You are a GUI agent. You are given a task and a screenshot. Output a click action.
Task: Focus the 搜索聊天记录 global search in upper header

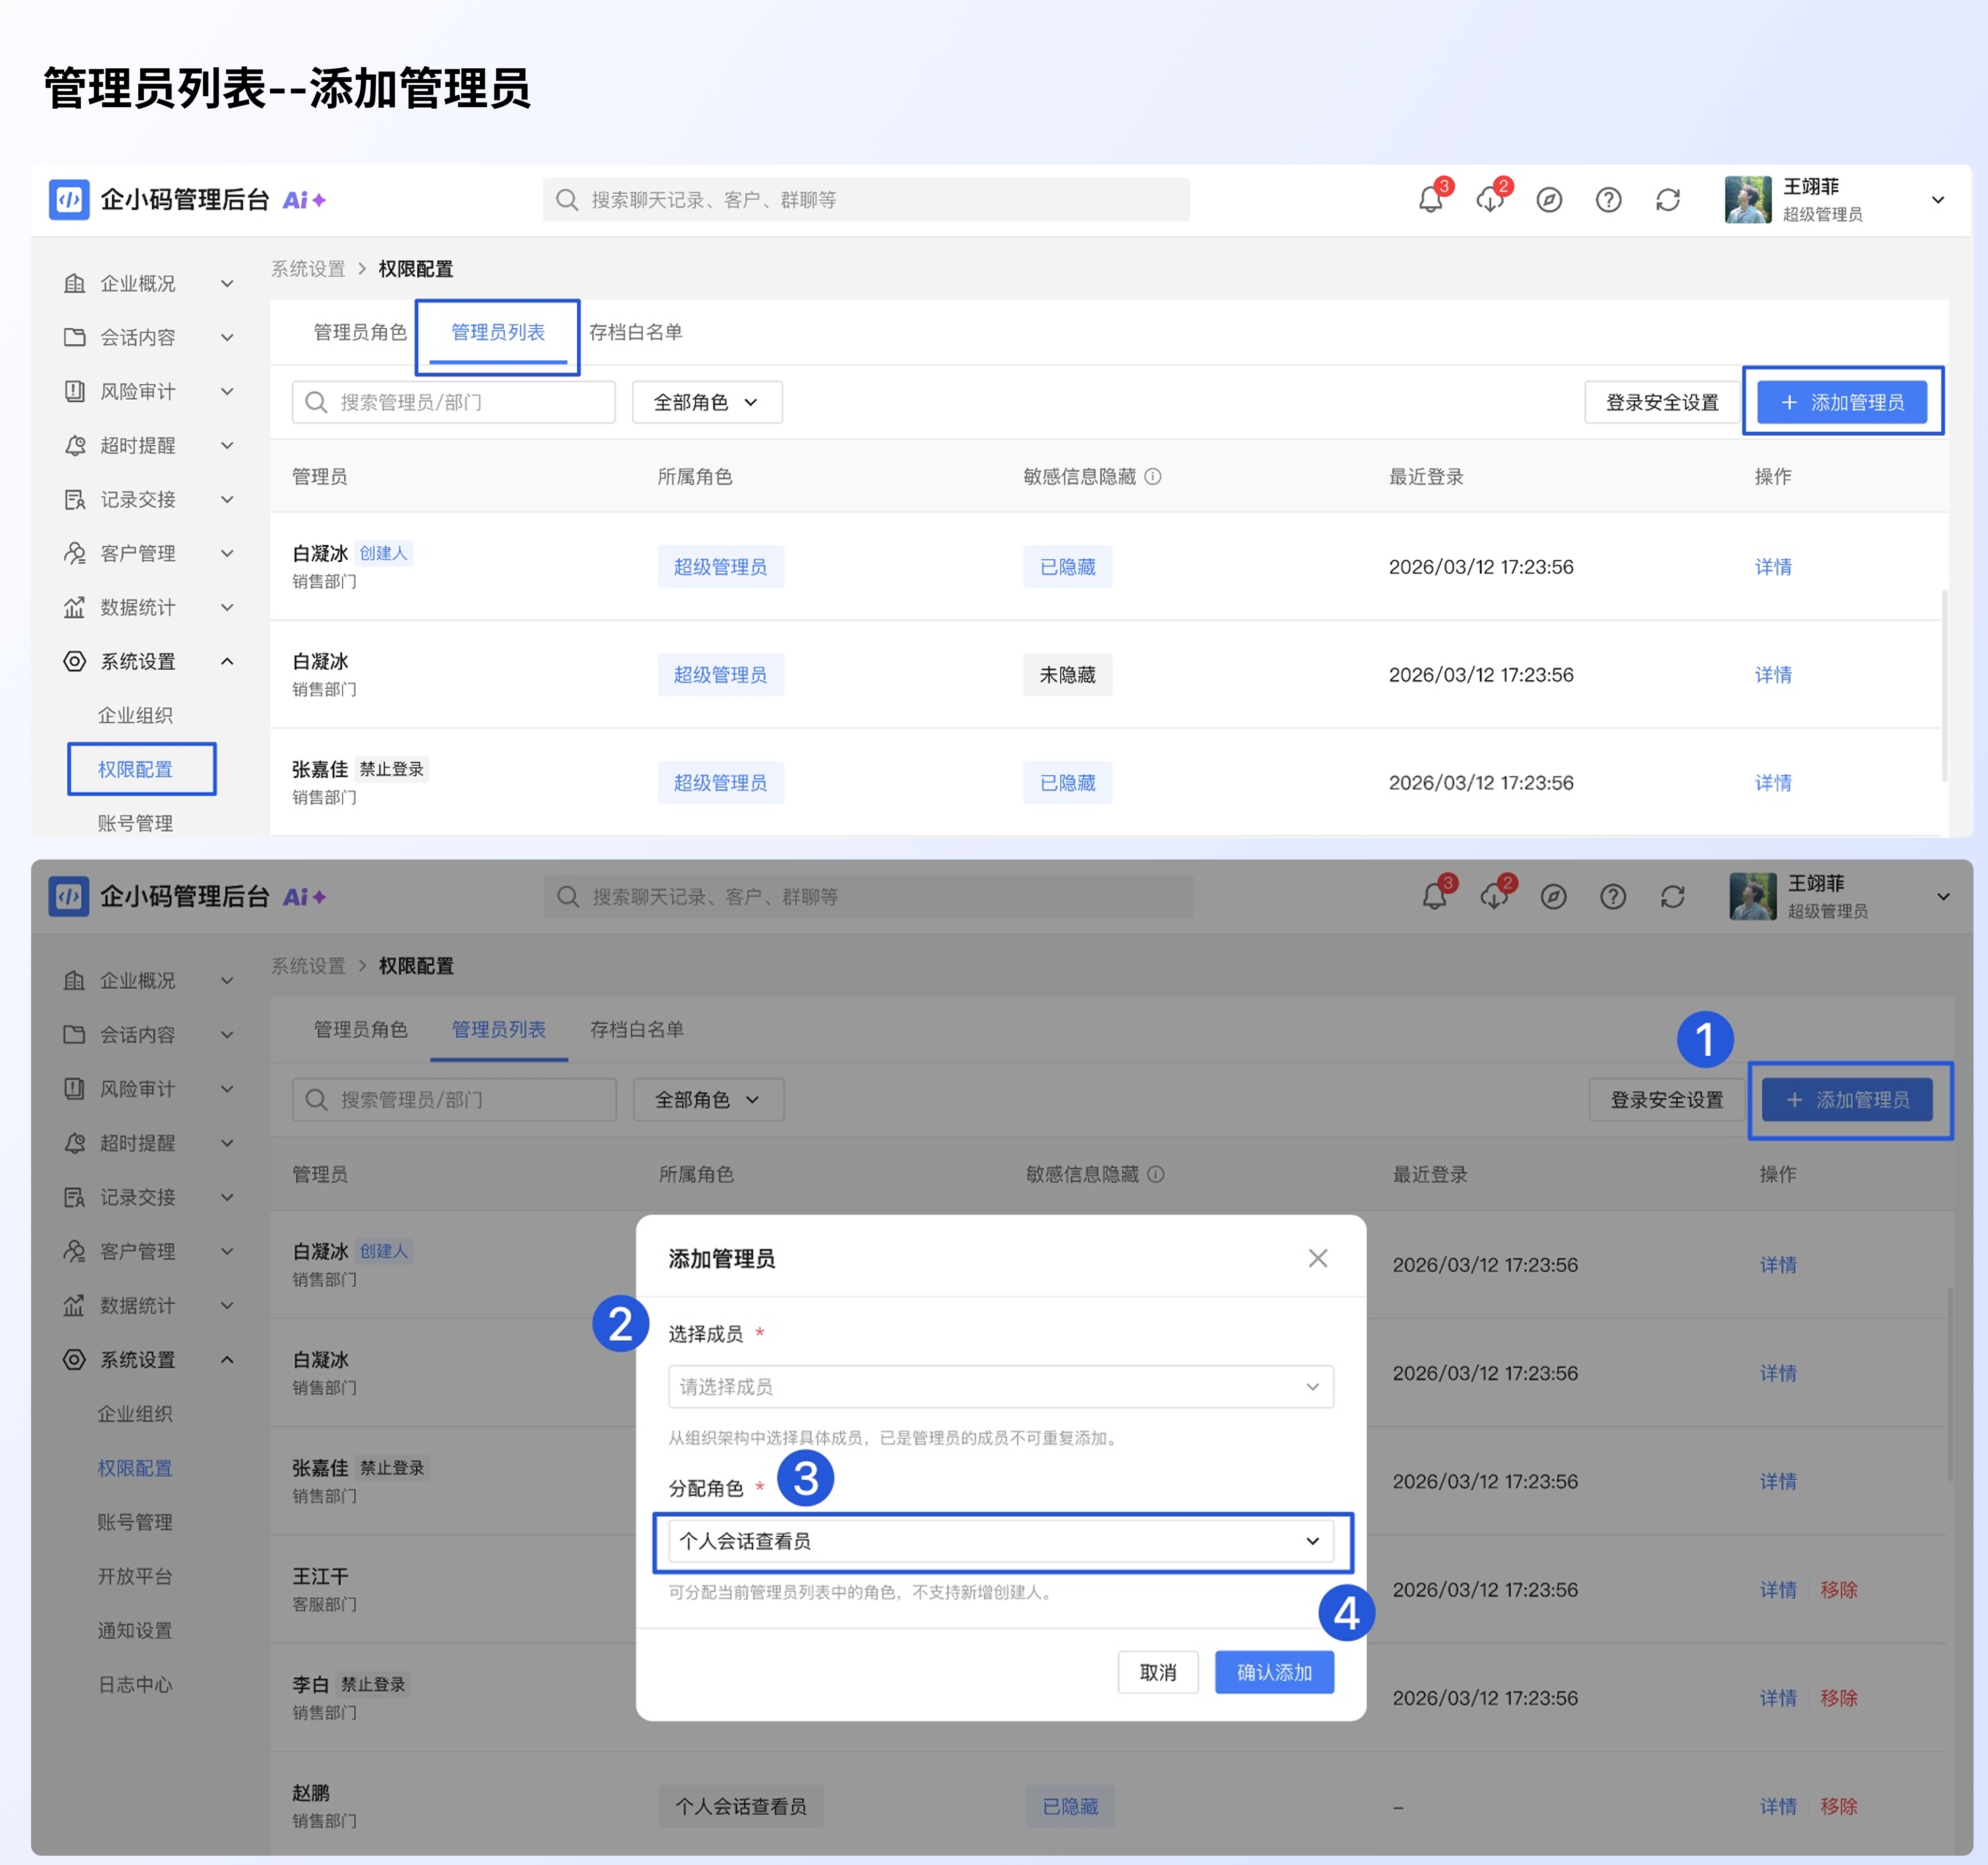867,200
